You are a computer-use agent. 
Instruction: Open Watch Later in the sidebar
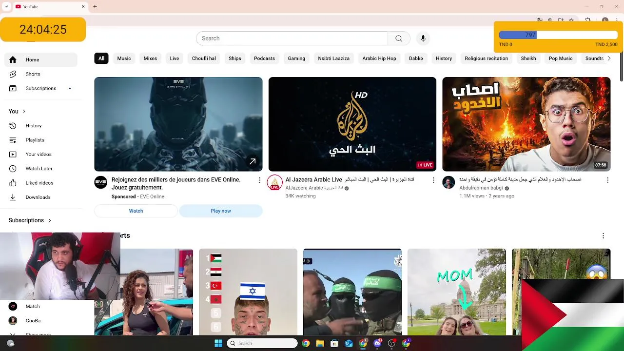[x=41, y=169]
